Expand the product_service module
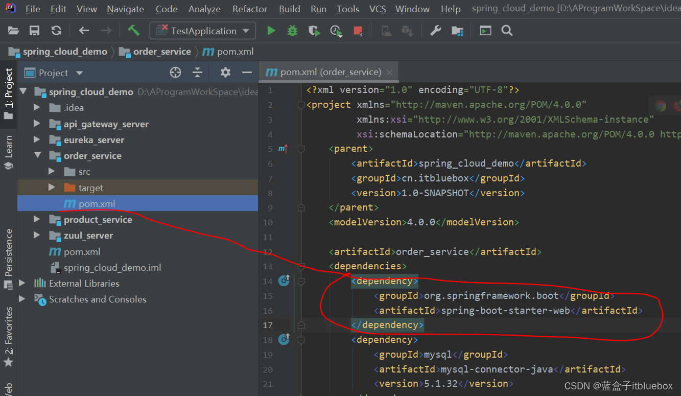Viewport: 681px width, 396px height. (37, 219)
